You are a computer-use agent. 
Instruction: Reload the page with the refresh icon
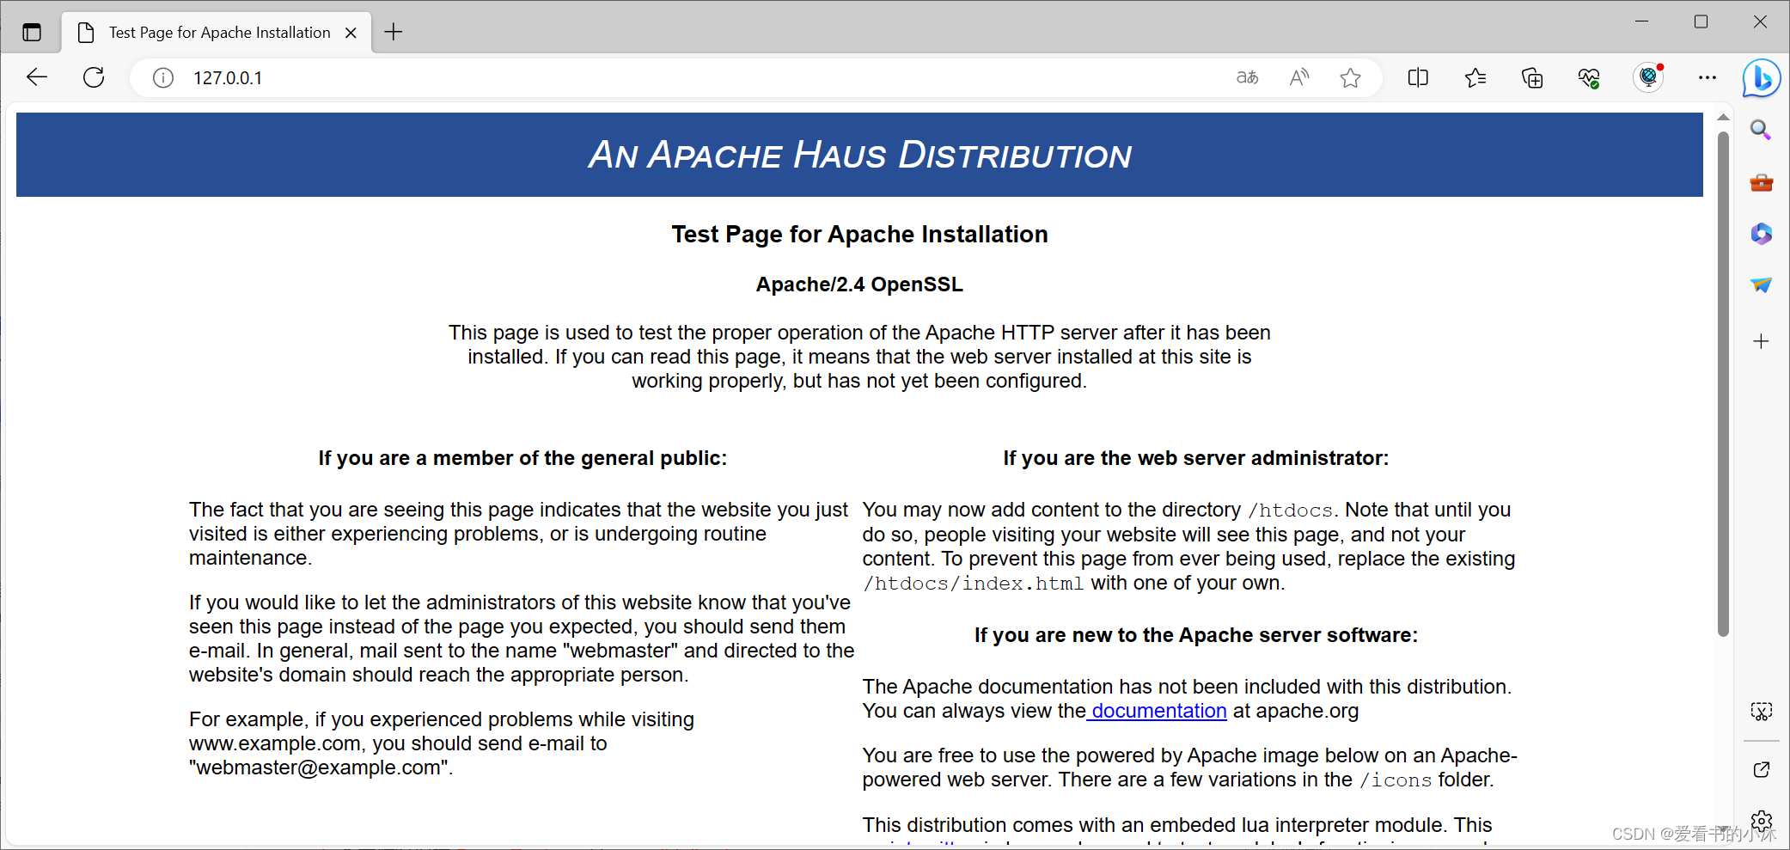tap(94, 77)
